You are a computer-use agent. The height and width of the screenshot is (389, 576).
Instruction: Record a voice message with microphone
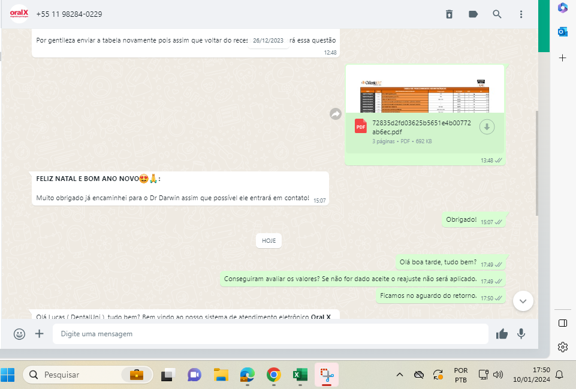(521, 334)
